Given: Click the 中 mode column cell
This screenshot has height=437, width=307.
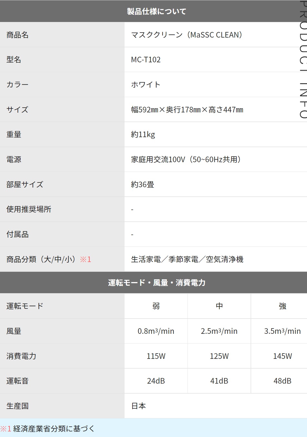Looking at the screenshot, I should click(219, 306).
